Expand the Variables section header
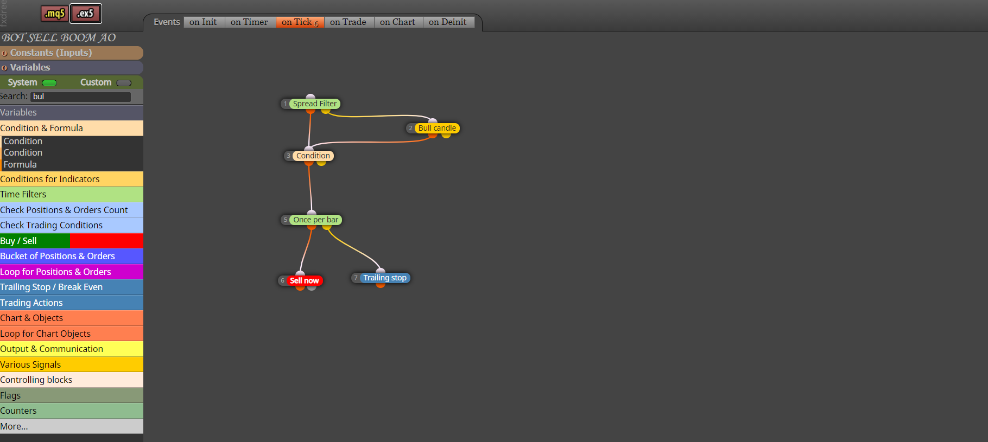988x442 pixels. pos(72,67)
